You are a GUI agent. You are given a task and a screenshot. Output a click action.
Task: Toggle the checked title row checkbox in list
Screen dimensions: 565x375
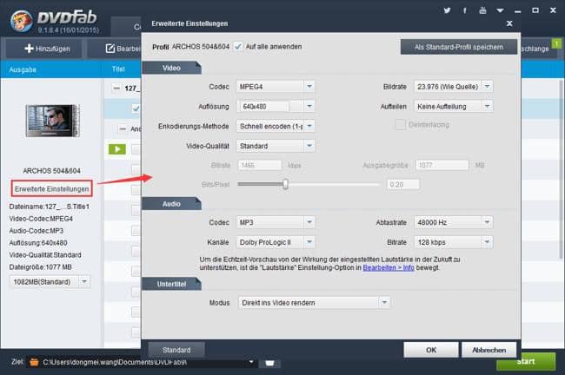[x=136, y=109]
